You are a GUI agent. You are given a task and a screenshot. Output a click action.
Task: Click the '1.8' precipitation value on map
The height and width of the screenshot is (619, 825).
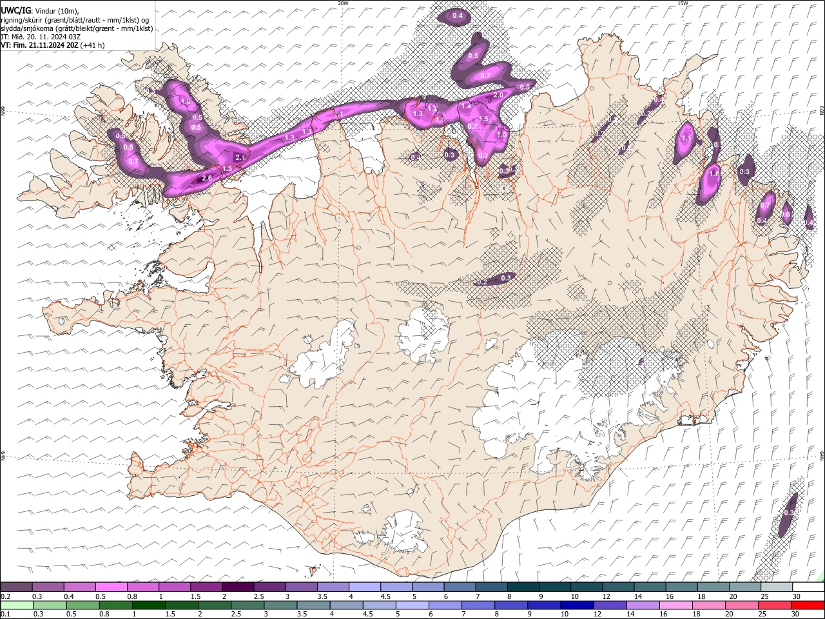tap(713, 174)
